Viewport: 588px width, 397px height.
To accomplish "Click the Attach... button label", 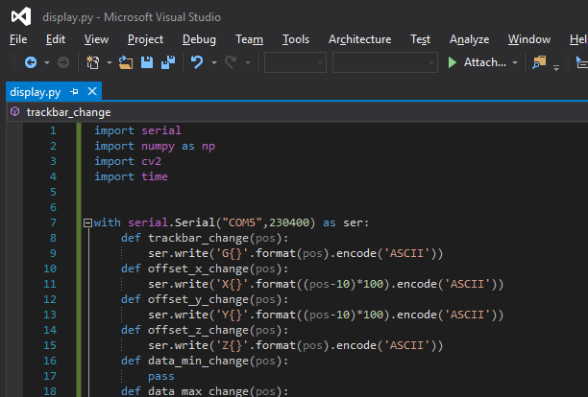I will 485,62.
